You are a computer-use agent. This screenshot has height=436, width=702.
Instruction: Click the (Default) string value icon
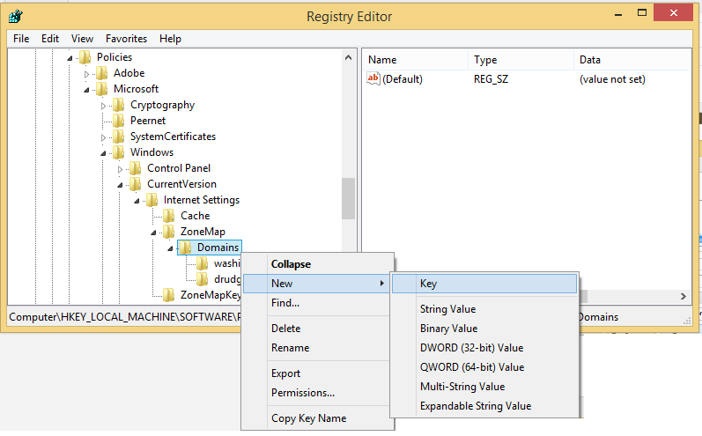(373, 79)
